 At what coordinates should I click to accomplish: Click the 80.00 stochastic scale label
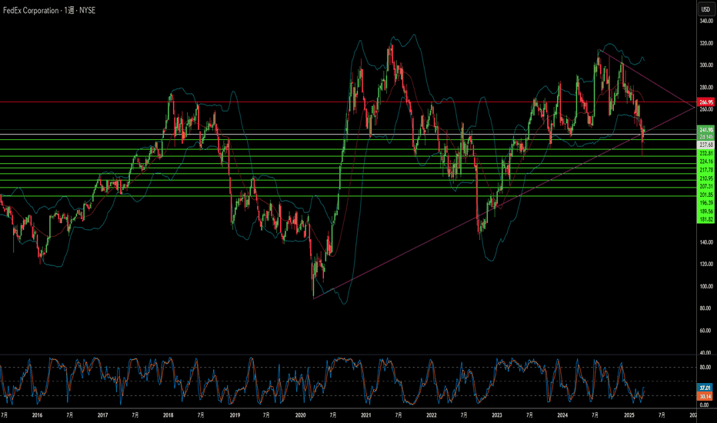point(705,367)
